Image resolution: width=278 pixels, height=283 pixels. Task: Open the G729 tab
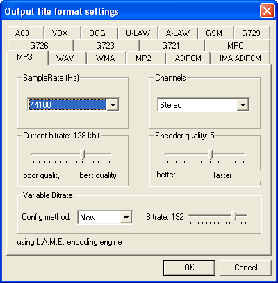[x=252, y=33]
